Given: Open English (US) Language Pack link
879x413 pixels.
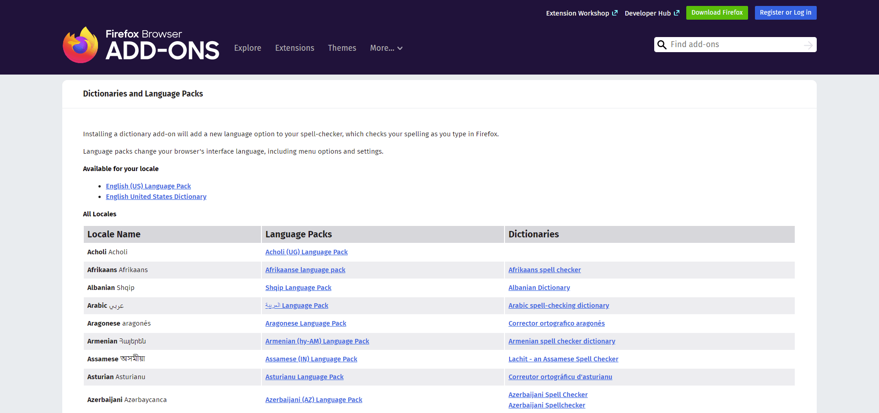Looking at the screenshot, I should tap(148, 186).
